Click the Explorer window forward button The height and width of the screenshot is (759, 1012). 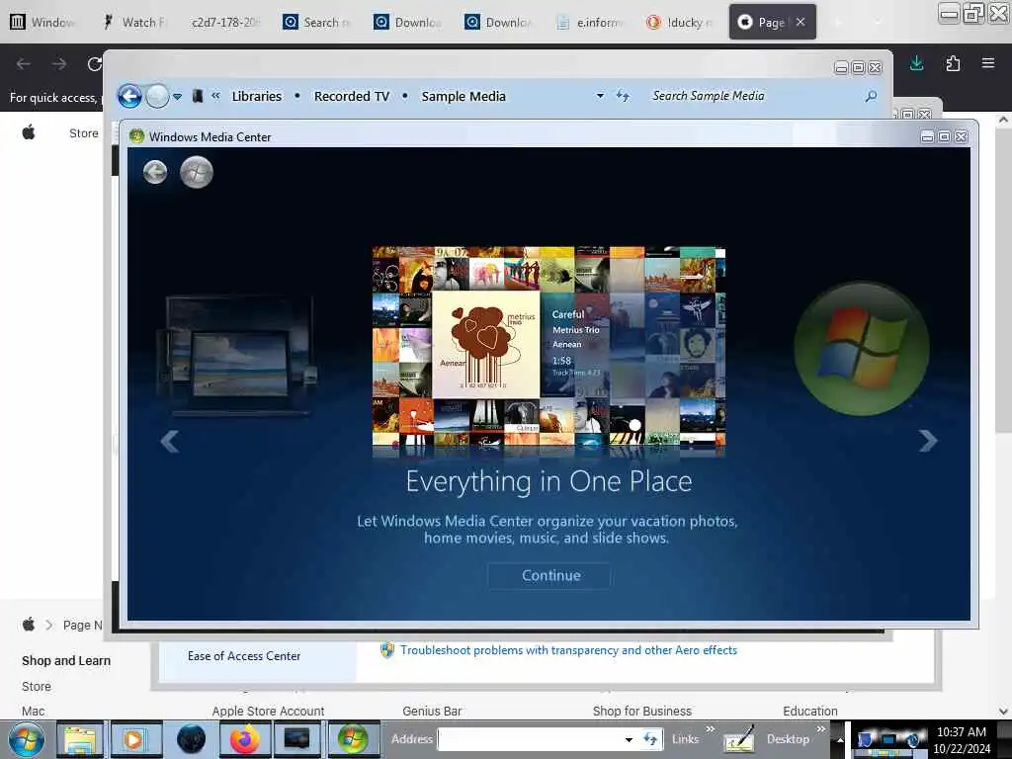[157, 97]
